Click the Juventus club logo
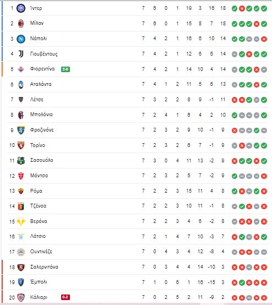The width and height of the screenshot is (272, 305). pos(21,54)
